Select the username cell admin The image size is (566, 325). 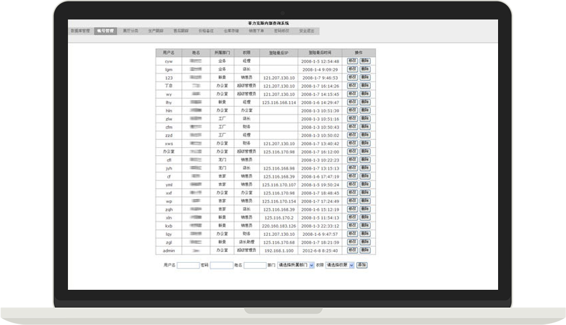tap(169, 250)
